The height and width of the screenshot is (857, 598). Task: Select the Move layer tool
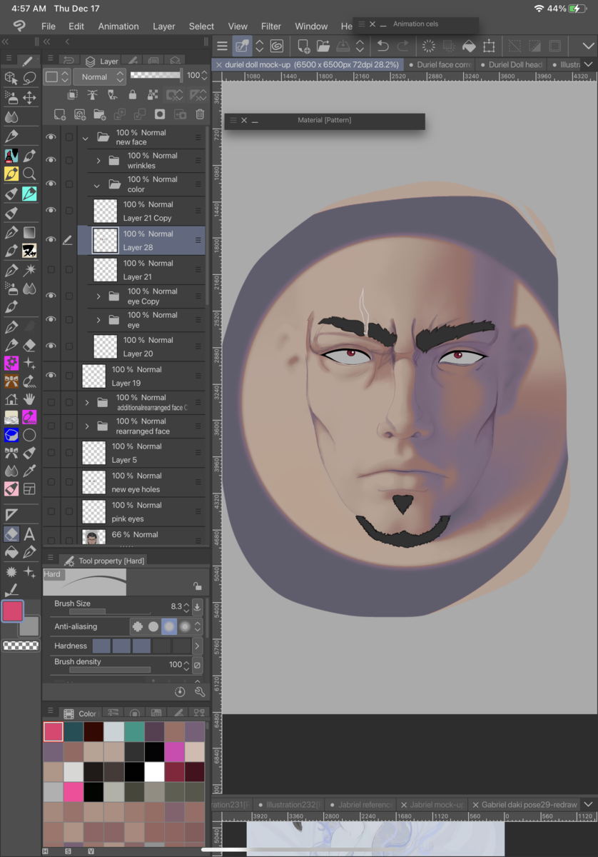(29, 97)
